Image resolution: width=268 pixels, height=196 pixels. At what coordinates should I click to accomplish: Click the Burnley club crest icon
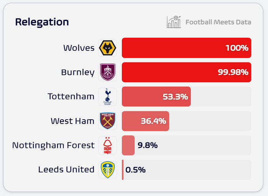(108, 72)
